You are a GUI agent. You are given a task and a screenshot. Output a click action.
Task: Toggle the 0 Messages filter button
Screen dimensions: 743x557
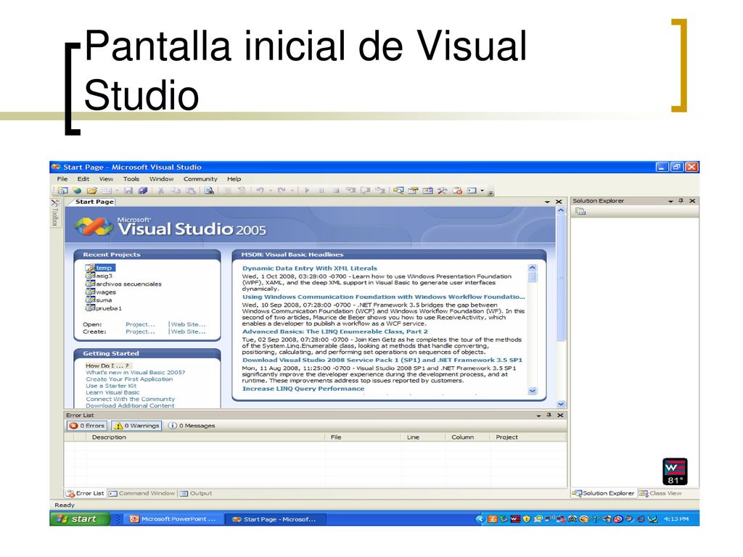pyautogui.click(x=192, y=426)
